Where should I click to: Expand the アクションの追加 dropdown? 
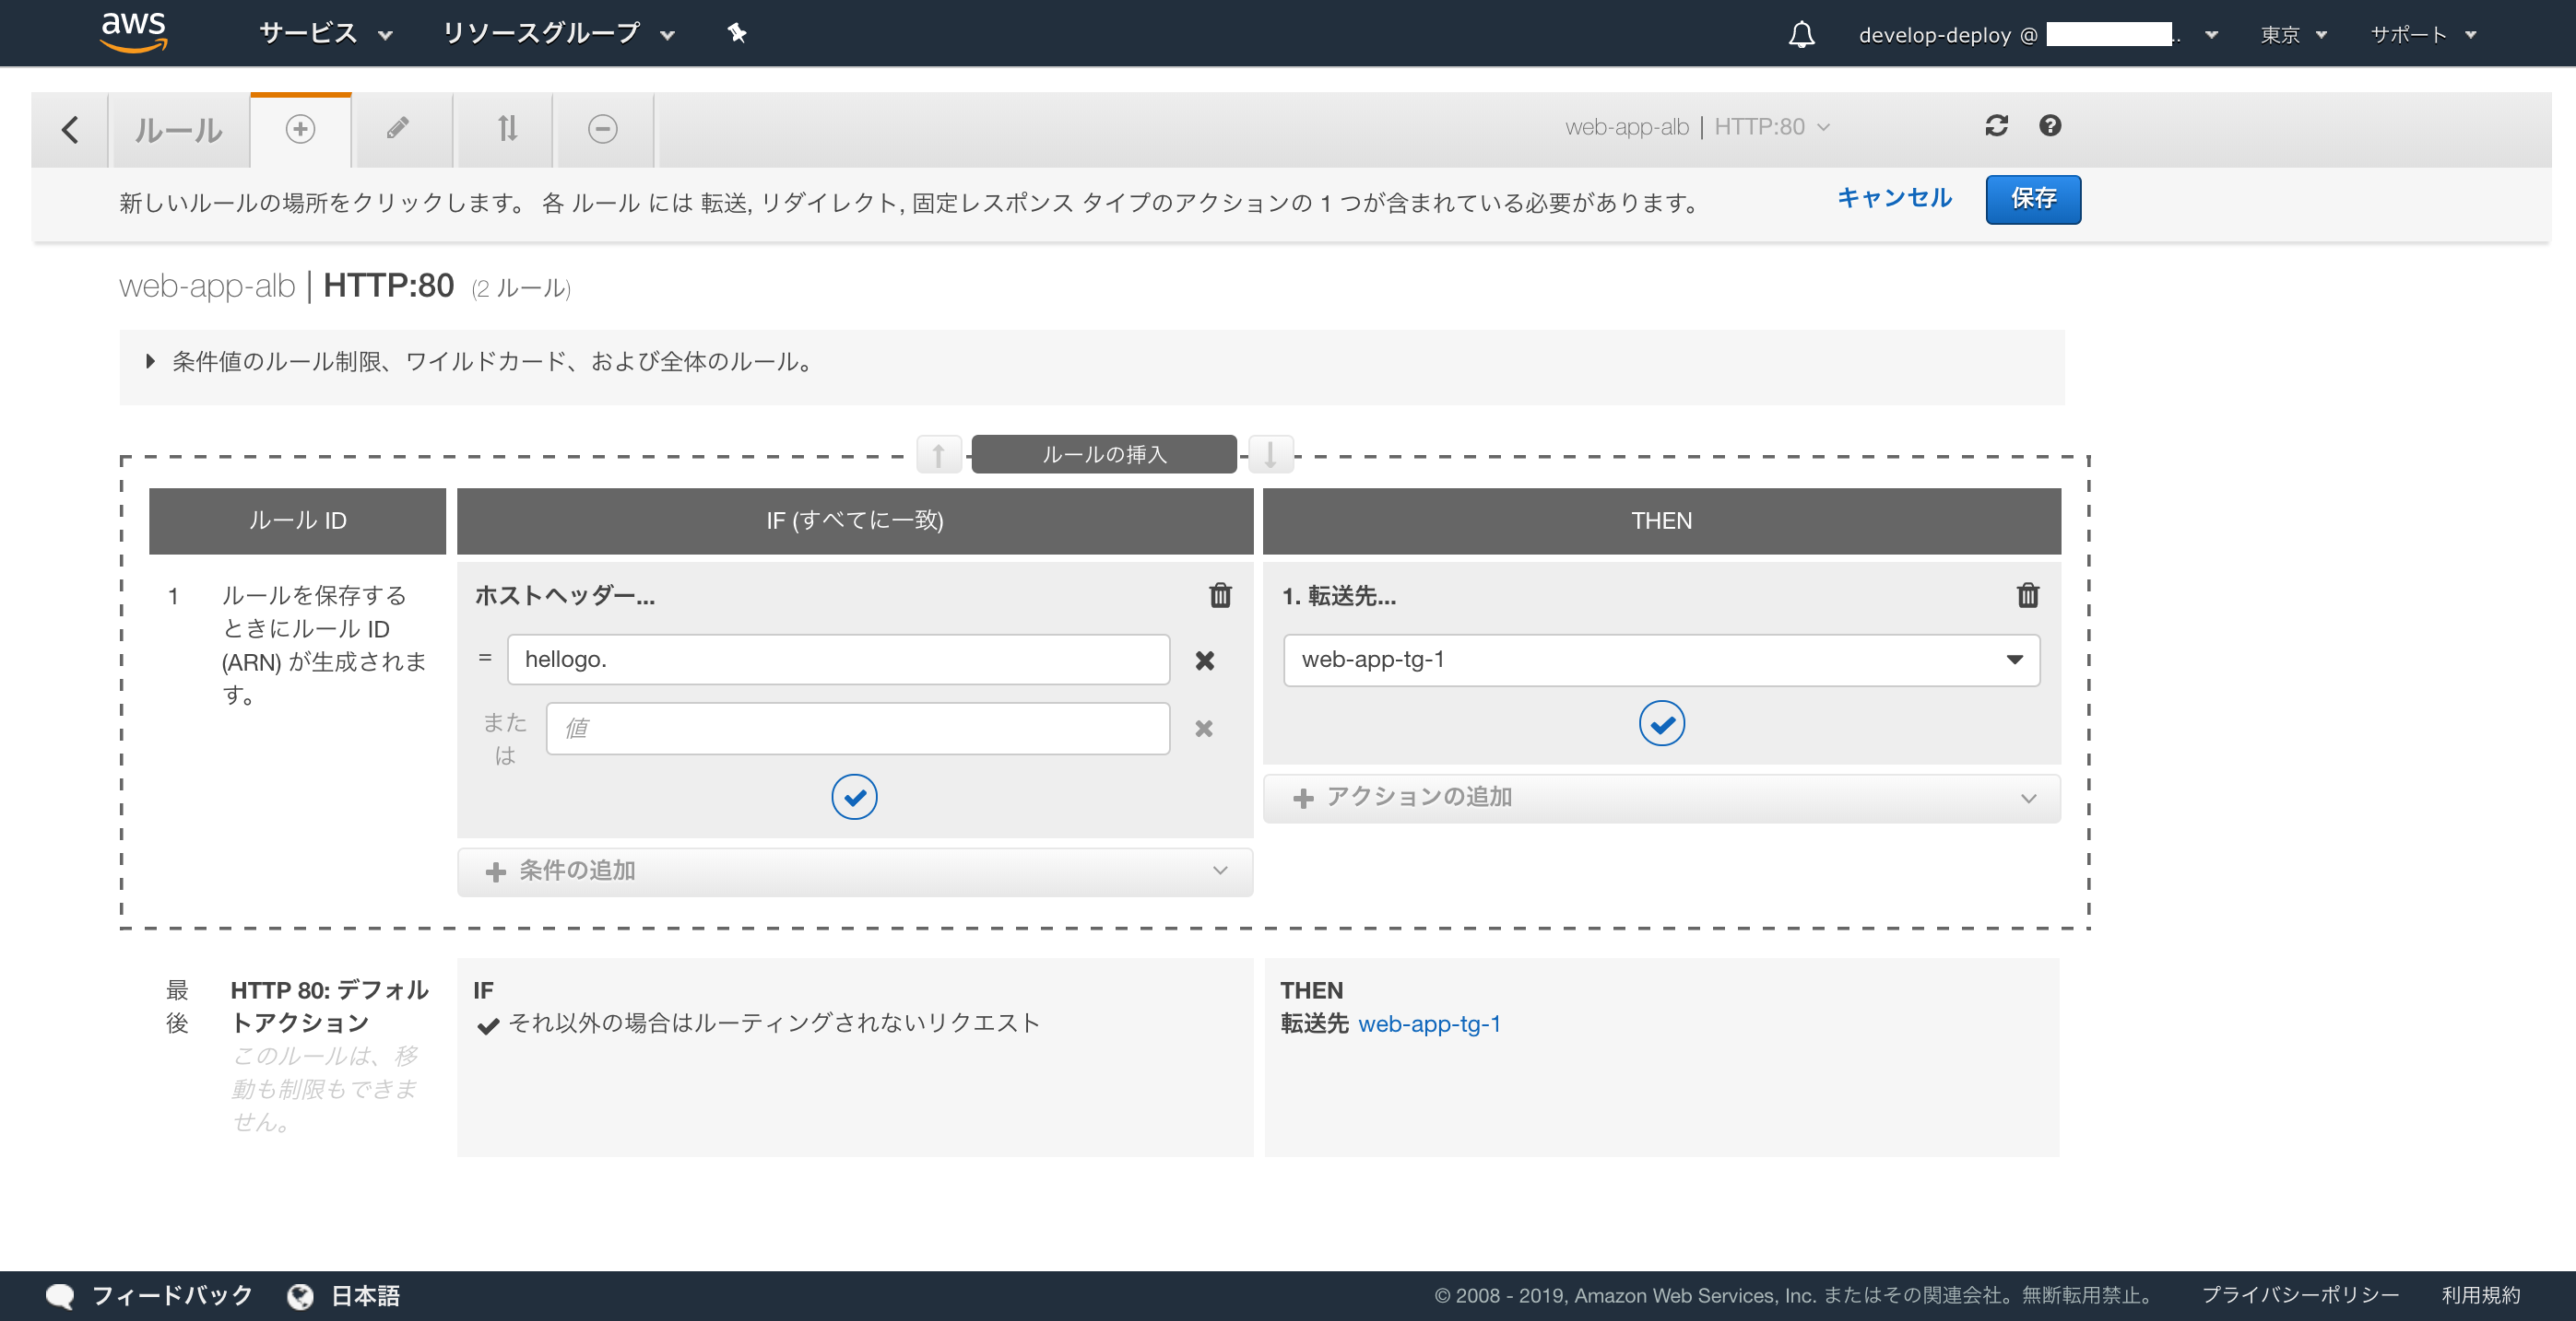tap(1661, 798)
